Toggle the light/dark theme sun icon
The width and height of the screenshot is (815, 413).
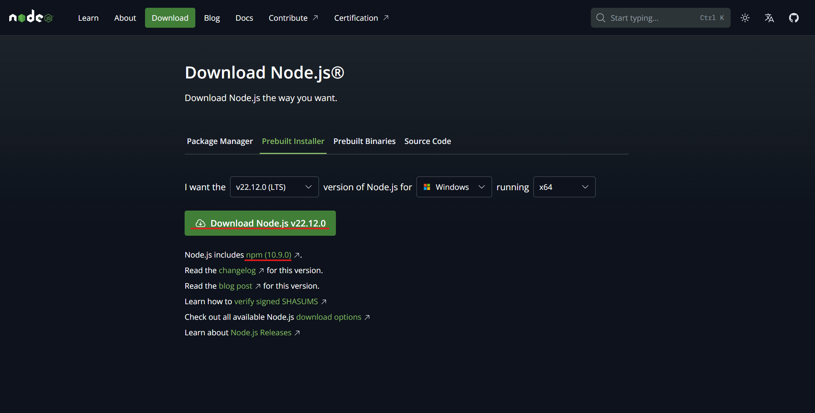745,18
